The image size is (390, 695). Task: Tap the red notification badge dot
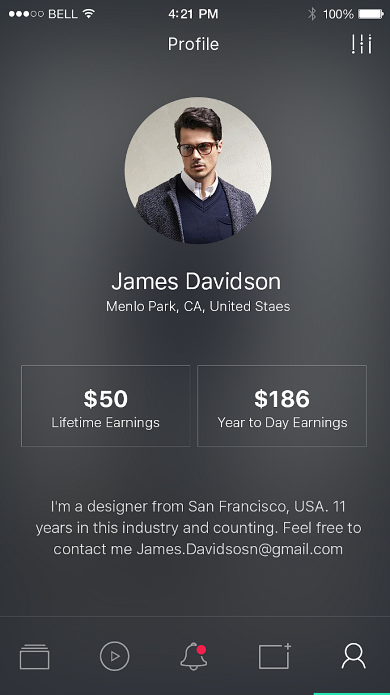202,650
